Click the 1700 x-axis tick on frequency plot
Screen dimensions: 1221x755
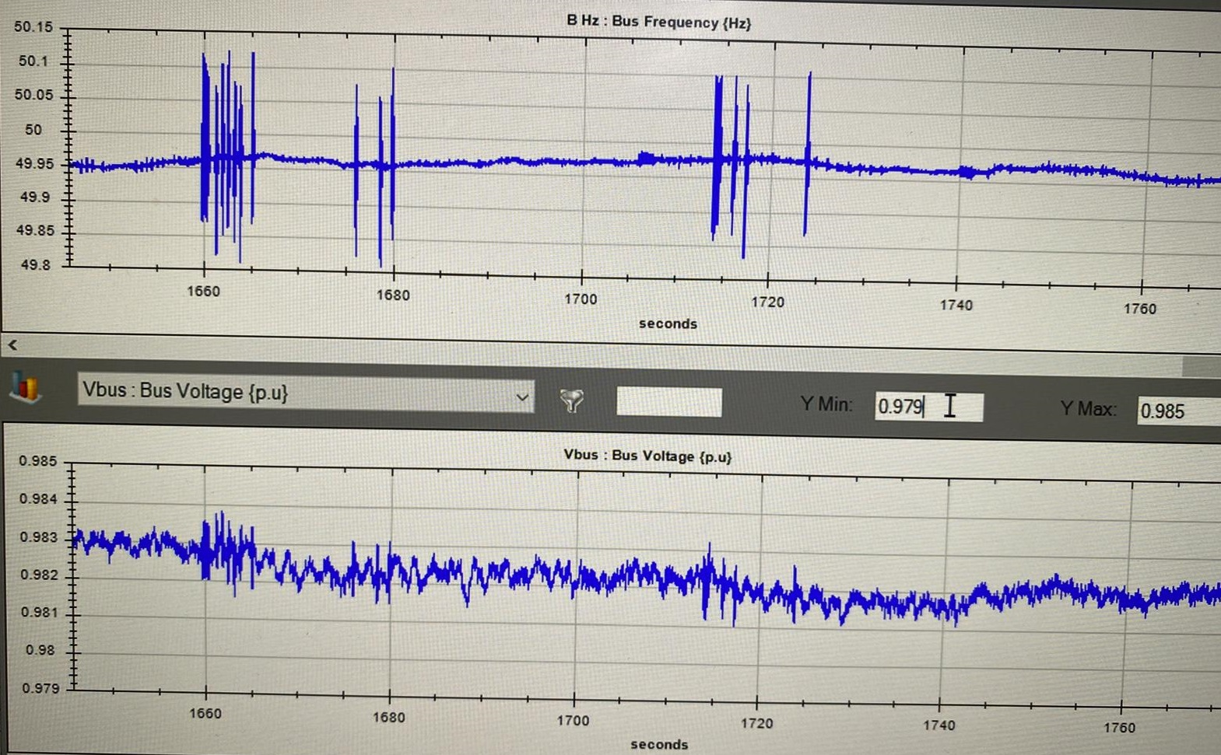(581, 299)
